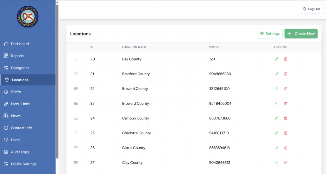Viewport: 326px width, 174px height.
Task: Click the Create New button
Action: pyautogui.click(x=301, y=34)
